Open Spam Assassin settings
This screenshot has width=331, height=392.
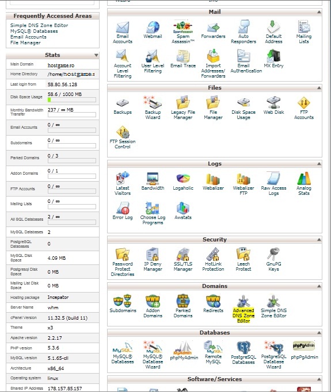pyautogui.click(x=183, y=33)
